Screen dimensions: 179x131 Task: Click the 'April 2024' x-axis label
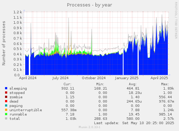[28, 78]
